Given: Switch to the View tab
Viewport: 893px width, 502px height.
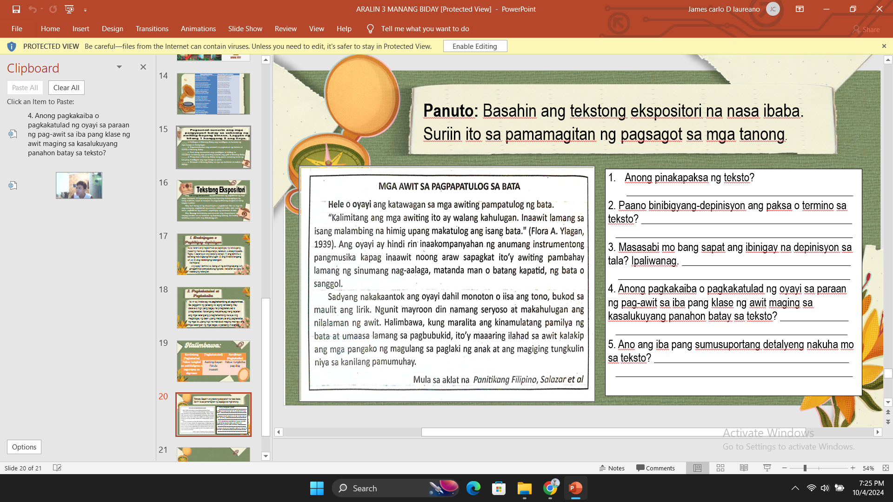Looking at the screenshot, I should click(x=317, y=29).
